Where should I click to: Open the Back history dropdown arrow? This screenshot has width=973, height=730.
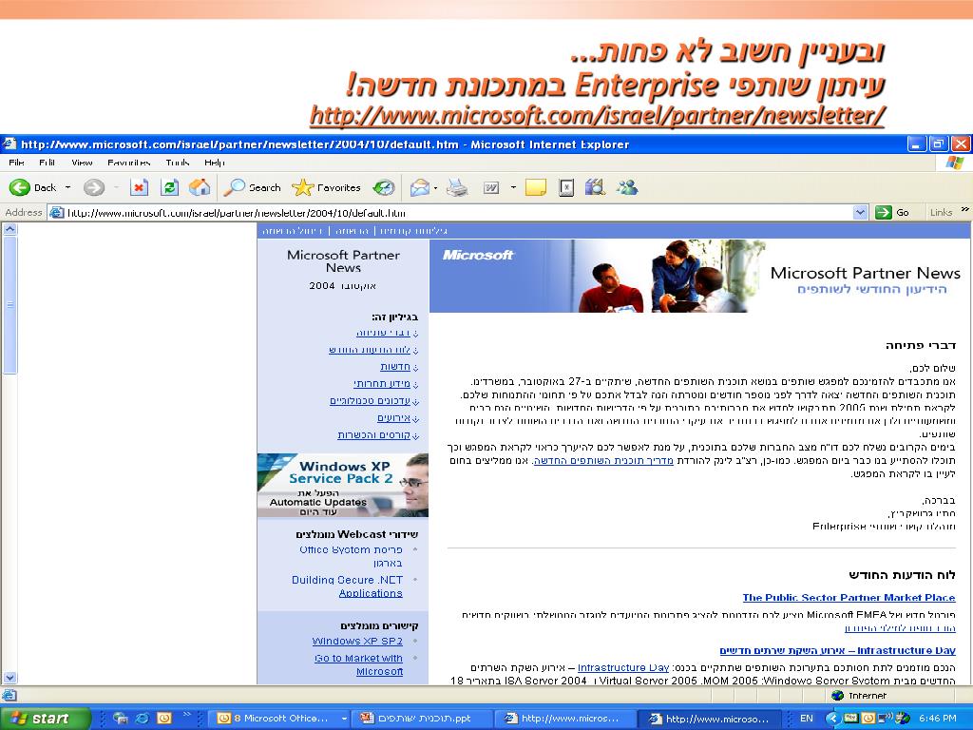[67, 187]
